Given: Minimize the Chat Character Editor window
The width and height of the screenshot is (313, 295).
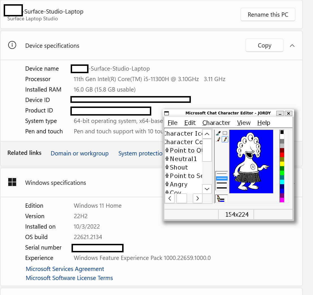Looking at the screenshot, I should click(280, 113).
